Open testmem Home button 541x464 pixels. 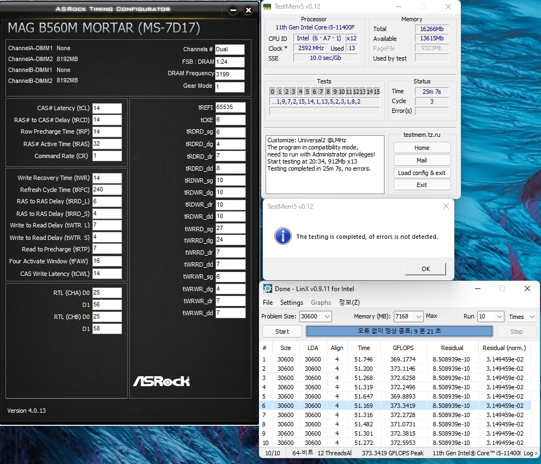pyautogui.click(x=422, y=148)
